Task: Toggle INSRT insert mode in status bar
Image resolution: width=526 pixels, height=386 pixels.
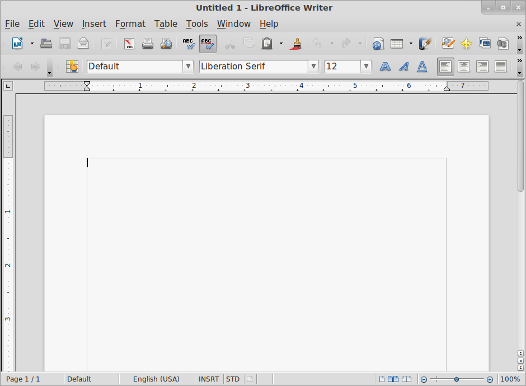Action: [x=209, y=379]
